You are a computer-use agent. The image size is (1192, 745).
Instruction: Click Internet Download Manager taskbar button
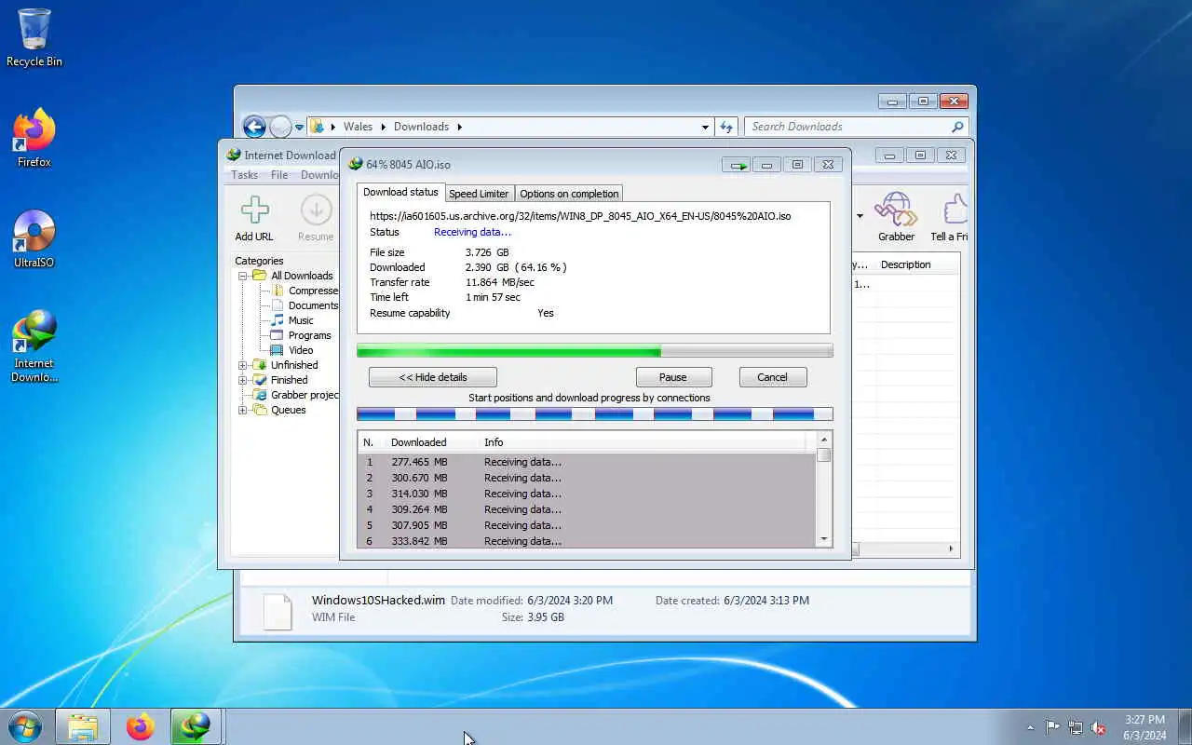[196, 726]
